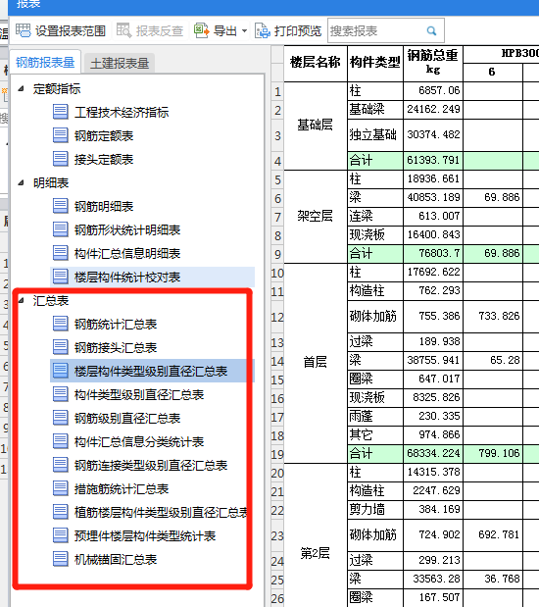Click the 报表反查 icon

click(x=124, y=30)
